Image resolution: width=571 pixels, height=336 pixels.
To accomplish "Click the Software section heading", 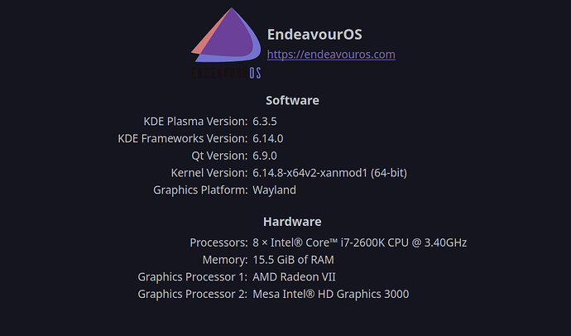I will (292, 100).
